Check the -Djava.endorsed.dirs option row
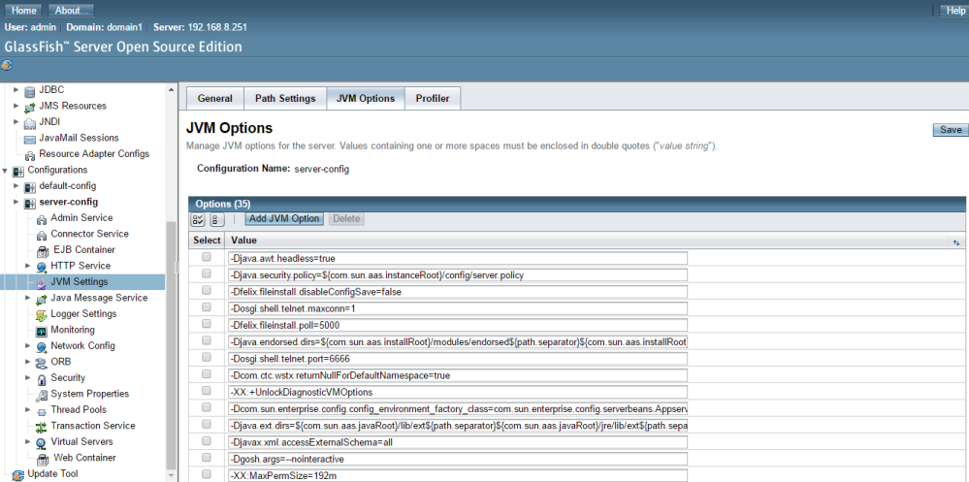969x482 pixels. [207, 340]
